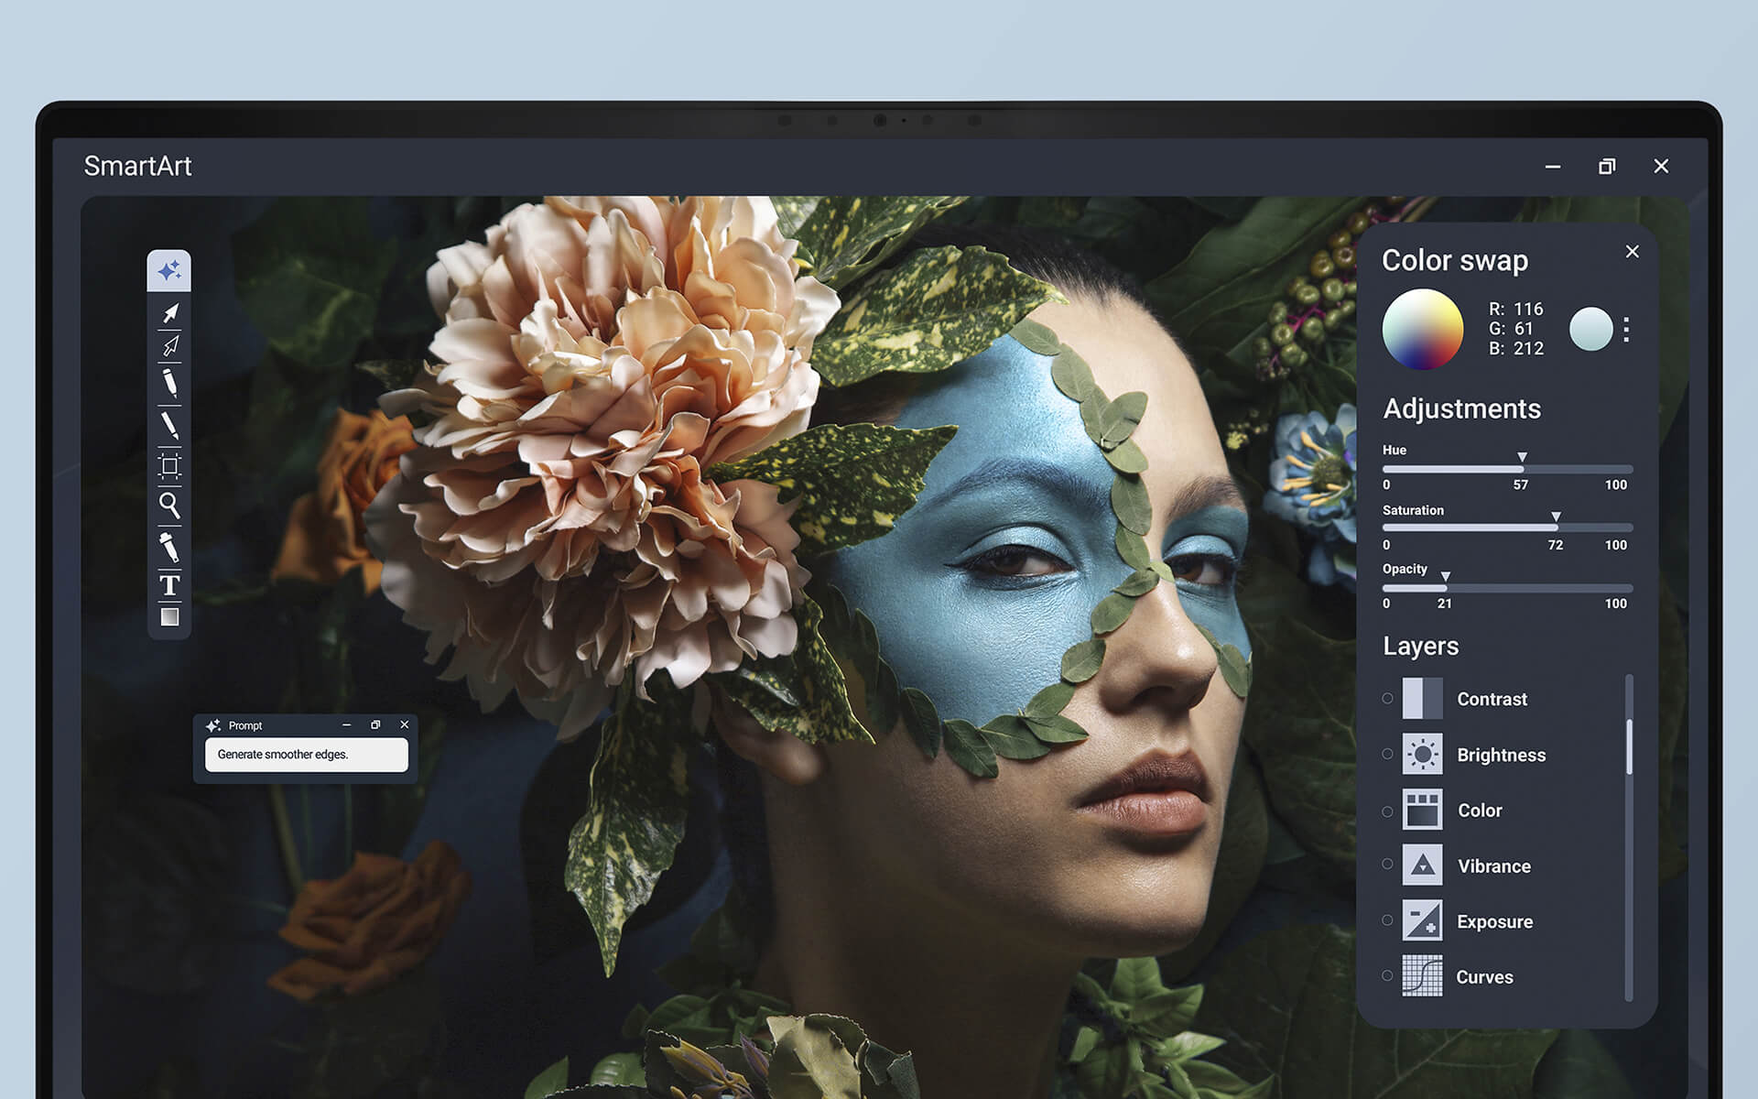Enable the Curves layer radio button
The height and width of the screenshot is (1099, 1758).
coord(1387,976)
